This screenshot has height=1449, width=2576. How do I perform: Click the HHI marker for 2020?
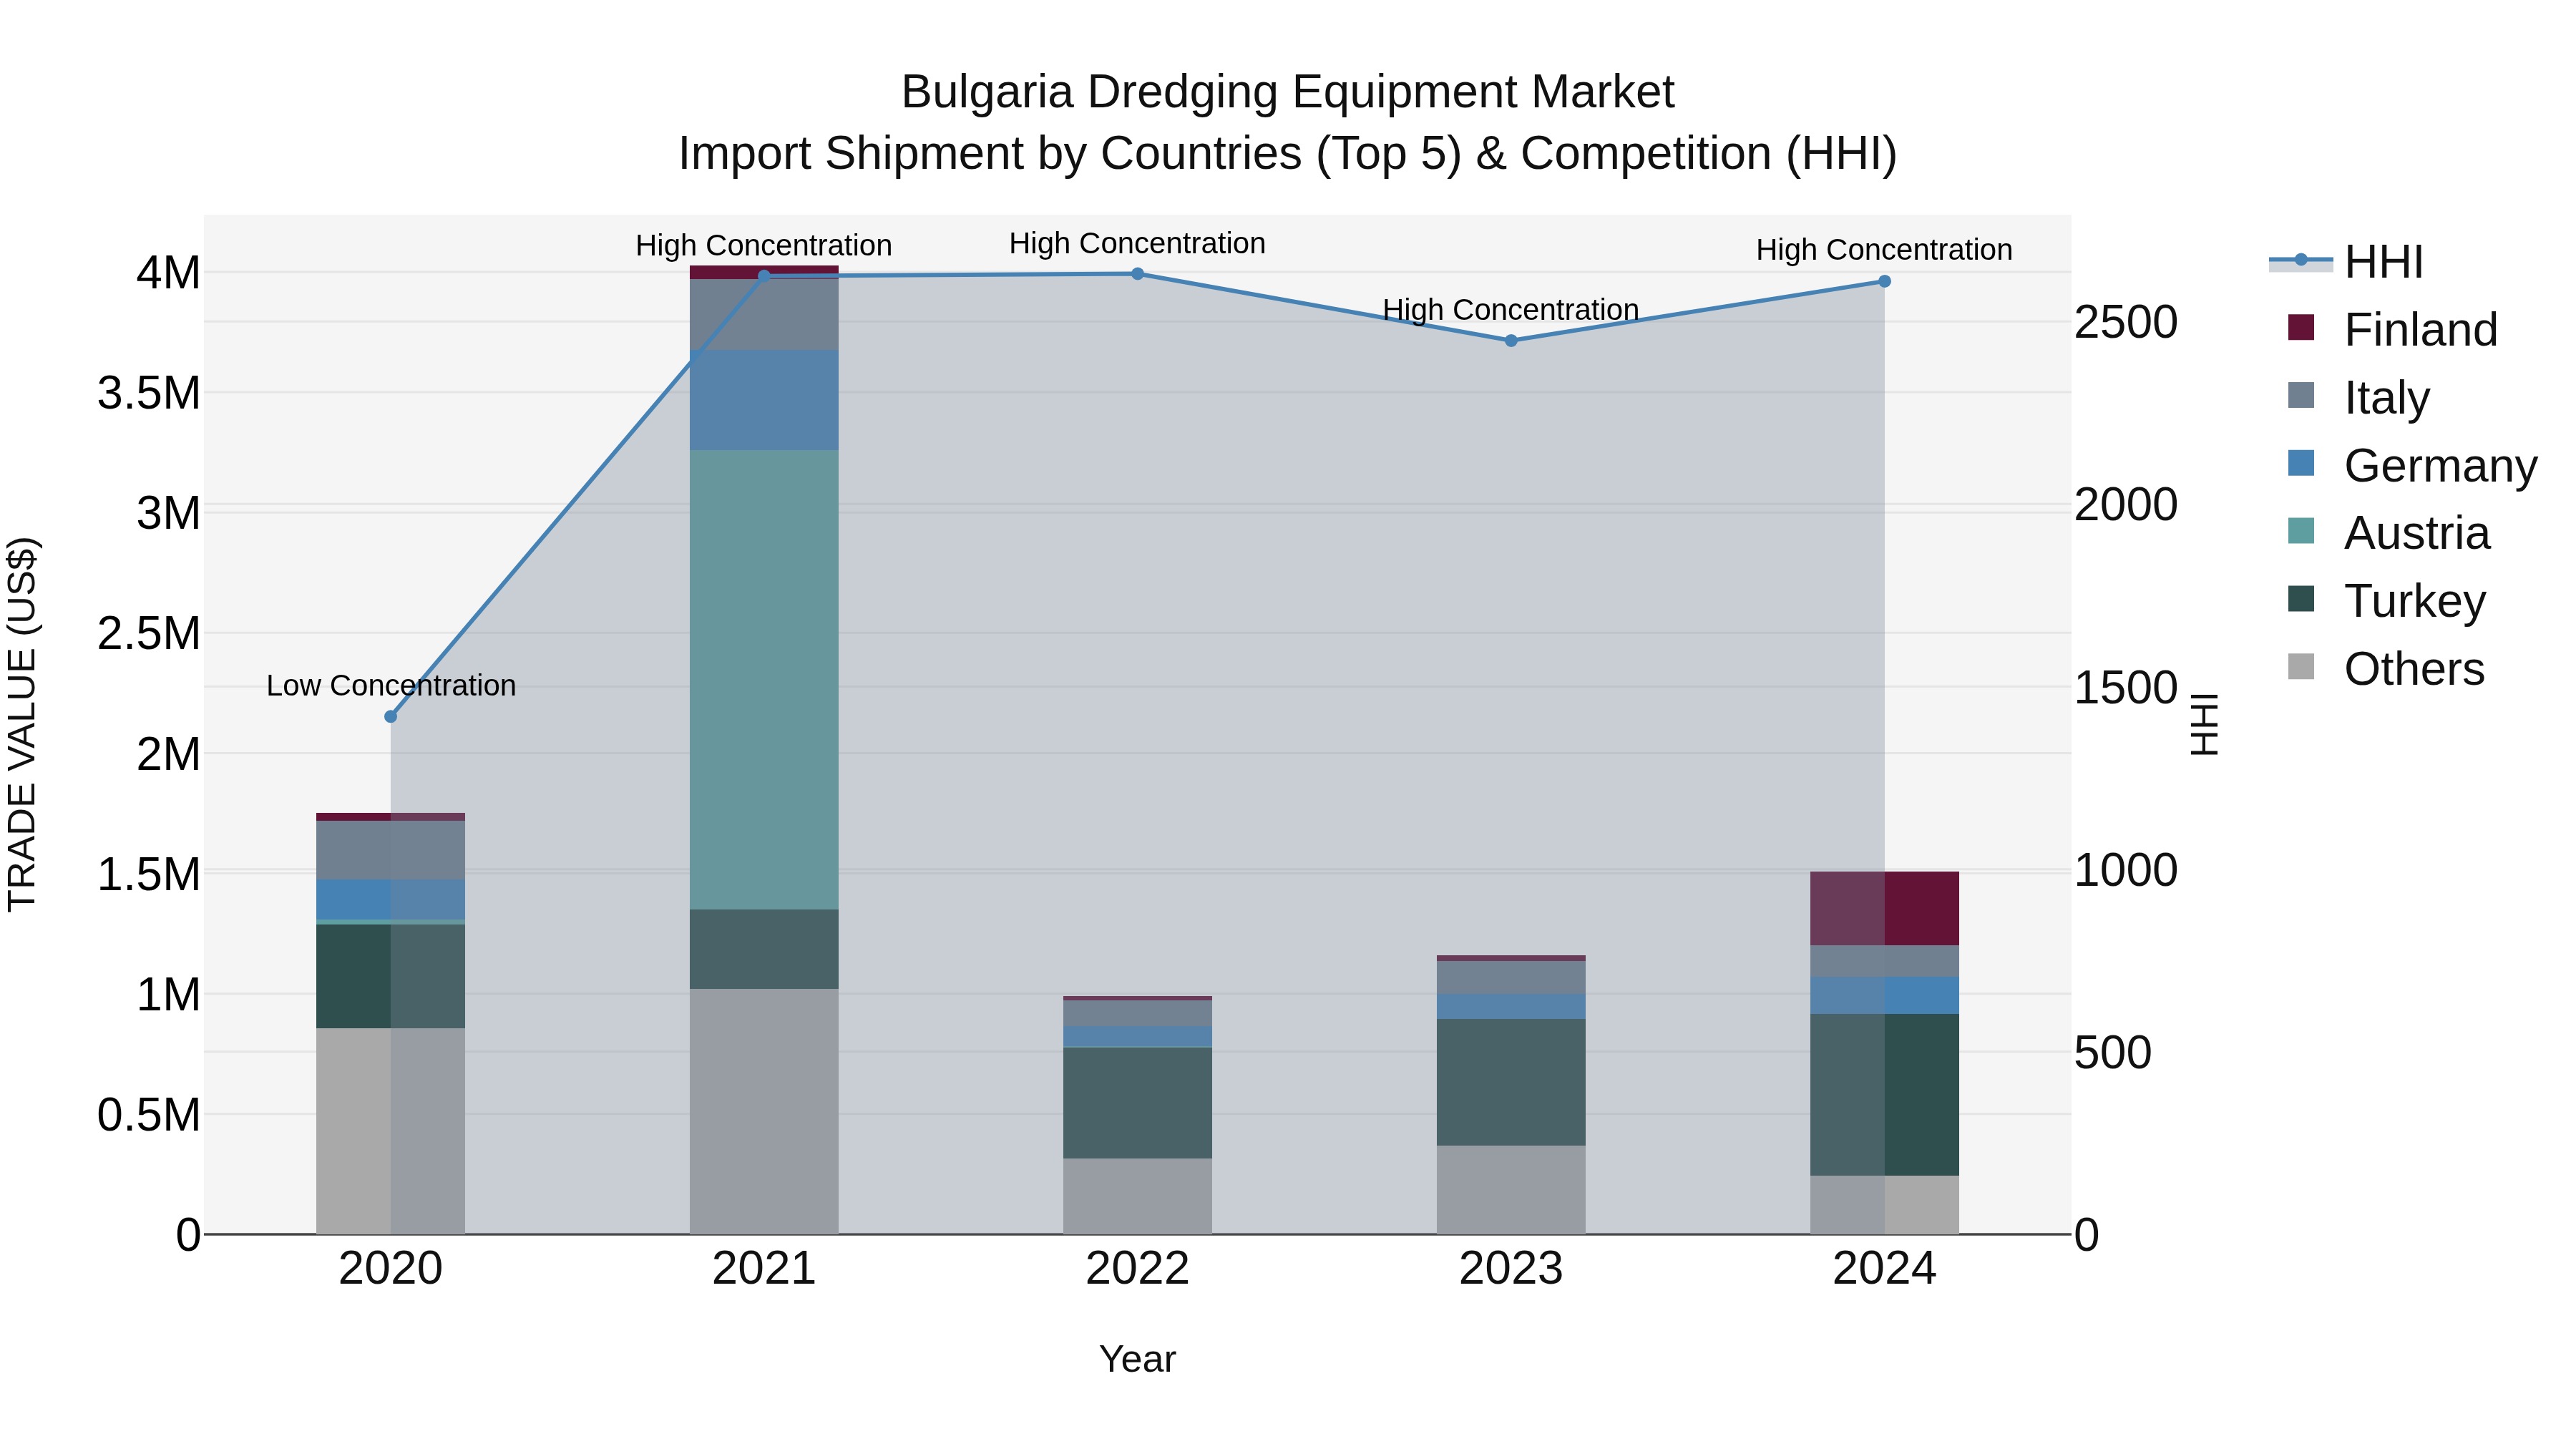pyautogui.click(x=391, y=717)
